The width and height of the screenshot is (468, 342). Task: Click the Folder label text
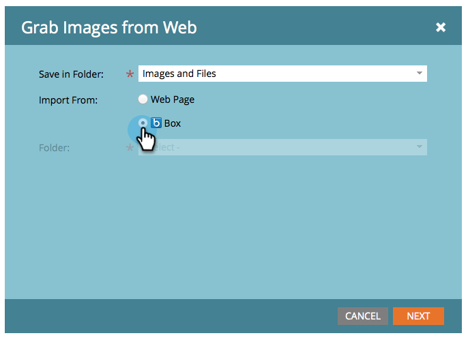click(x=54, y=147)
